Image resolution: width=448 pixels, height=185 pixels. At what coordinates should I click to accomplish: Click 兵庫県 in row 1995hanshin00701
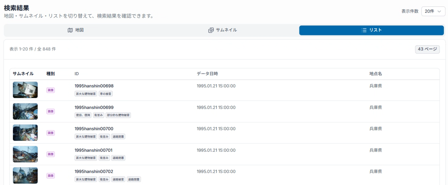(376, 150)
